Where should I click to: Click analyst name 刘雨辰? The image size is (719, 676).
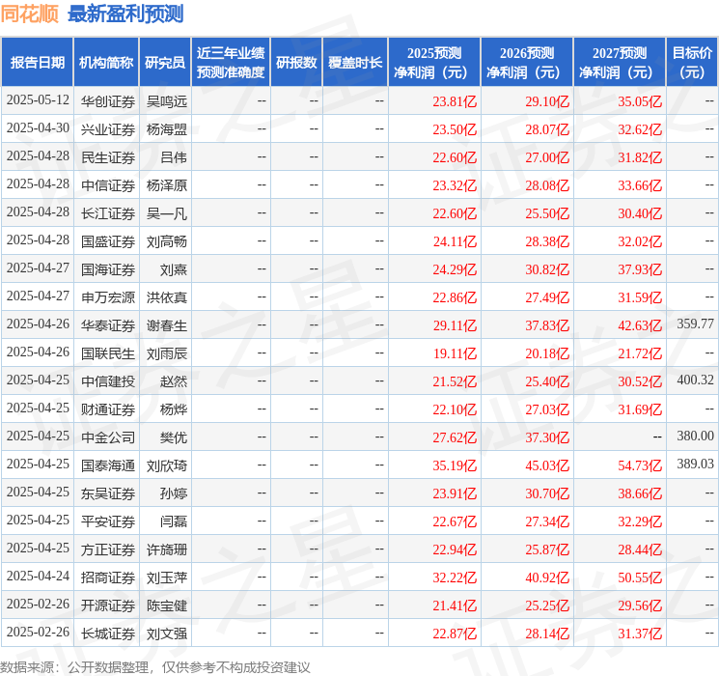tap(166, 353)
